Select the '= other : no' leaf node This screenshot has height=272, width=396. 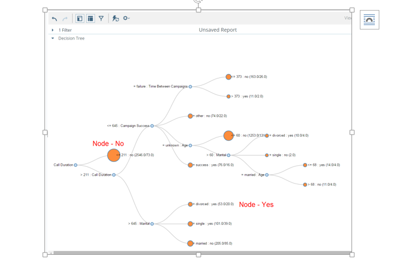coord(190,116)
